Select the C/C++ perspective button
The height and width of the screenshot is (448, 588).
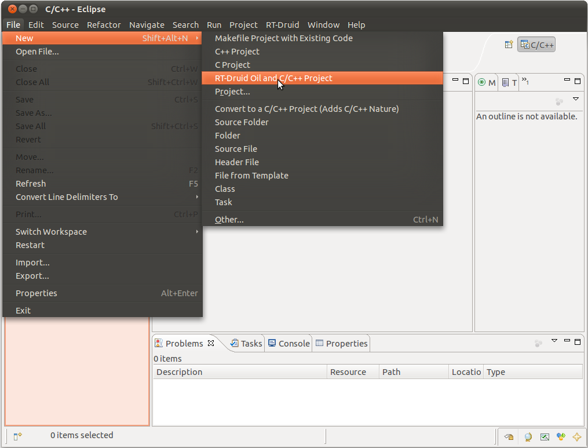pyautogui.click(x=536, y=45)
